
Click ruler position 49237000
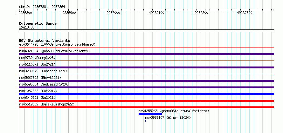[x=112, y=13]
